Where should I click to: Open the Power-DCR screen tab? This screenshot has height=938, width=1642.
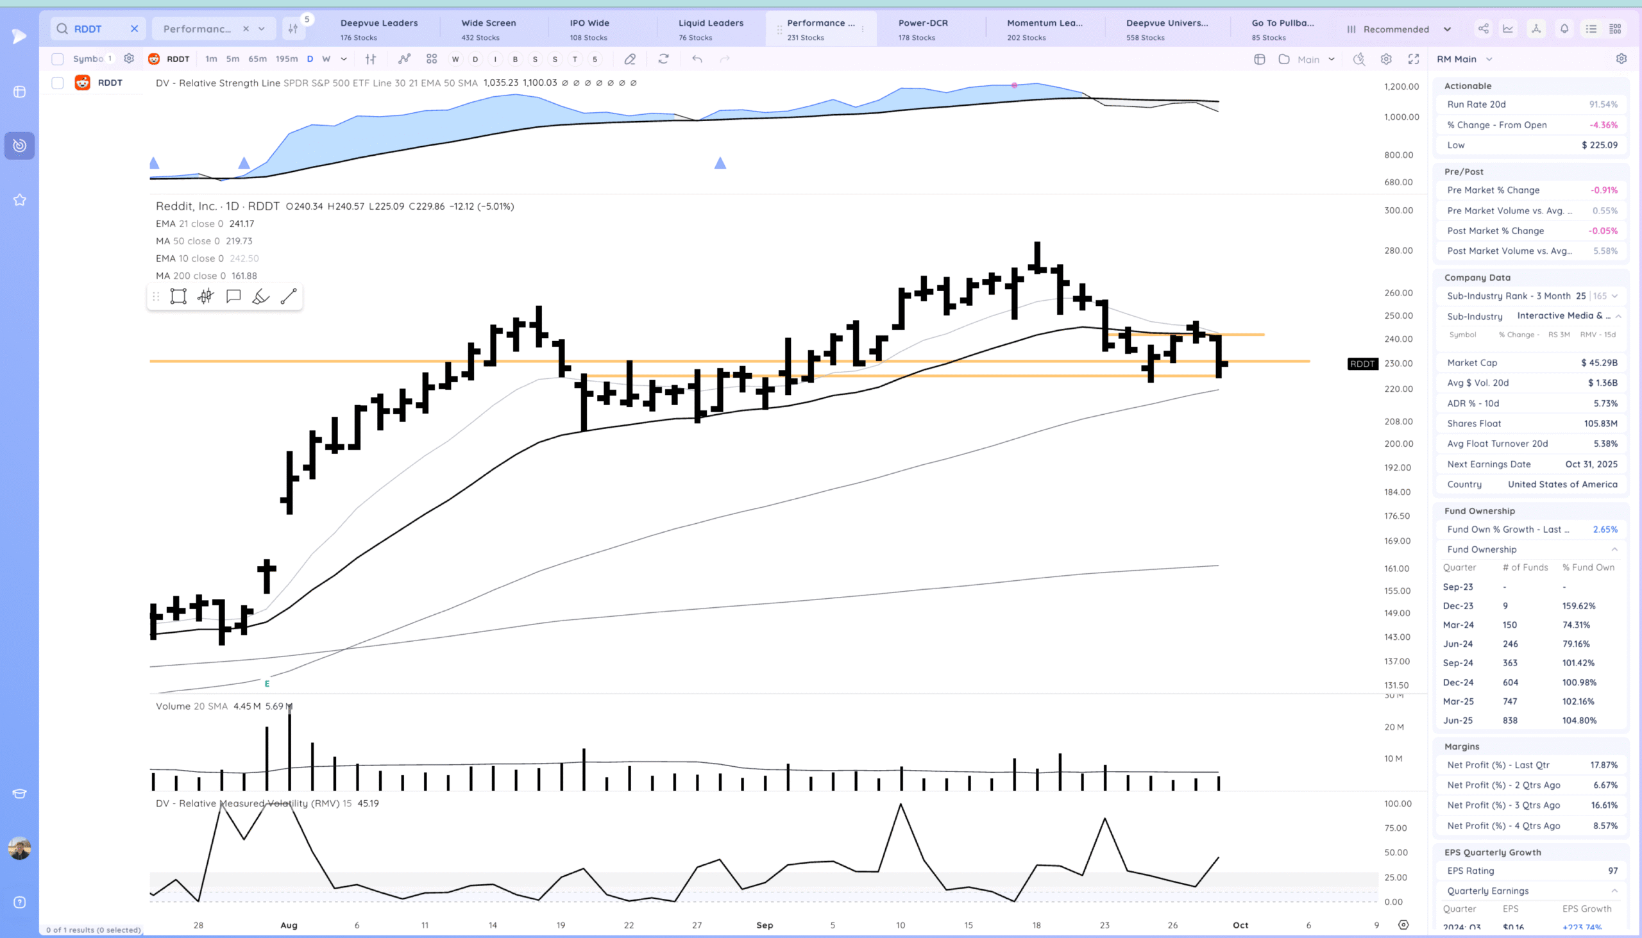(x=923, y=29)
